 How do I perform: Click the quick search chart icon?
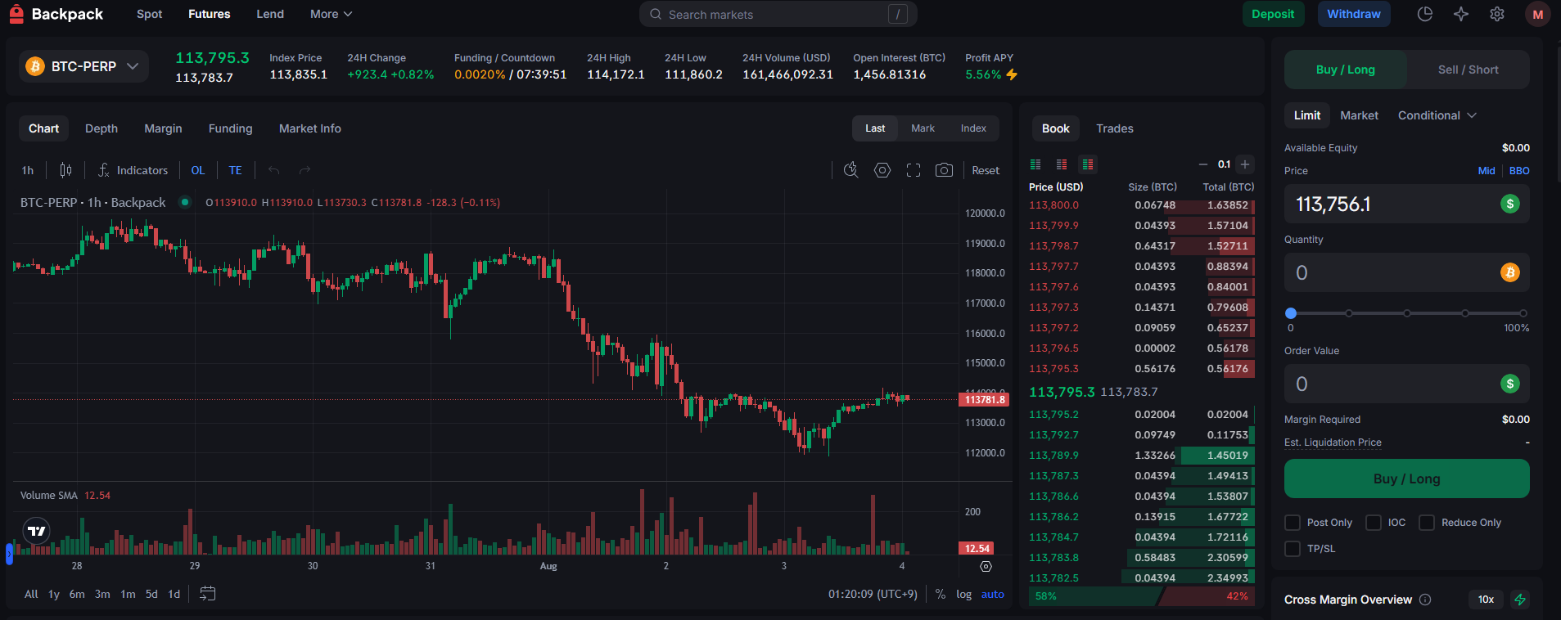[851, 170]
